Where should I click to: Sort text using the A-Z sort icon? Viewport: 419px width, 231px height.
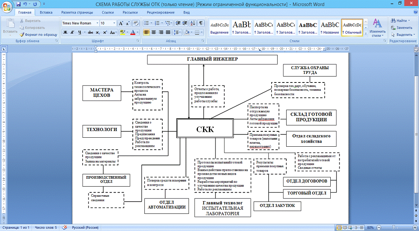193,23
